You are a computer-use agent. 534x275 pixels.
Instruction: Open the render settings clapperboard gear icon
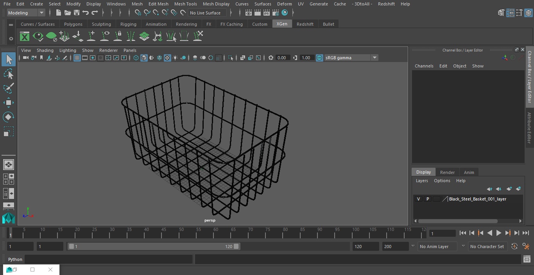coord(276,13)
